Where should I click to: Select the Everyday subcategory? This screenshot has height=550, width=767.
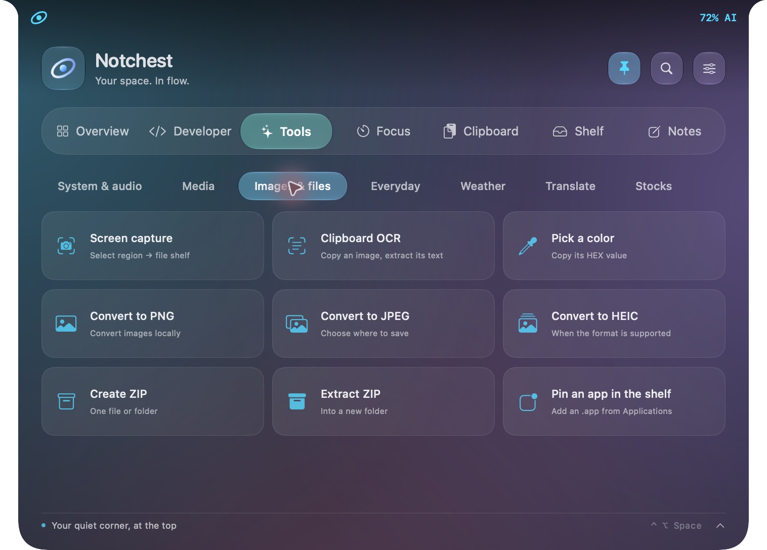click(x=396, y=186)
